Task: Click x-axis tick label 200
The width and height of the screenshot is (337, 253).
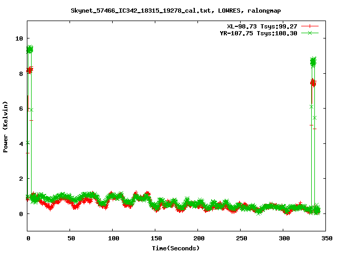Action: pyautogui.click(x=199, y=238)
